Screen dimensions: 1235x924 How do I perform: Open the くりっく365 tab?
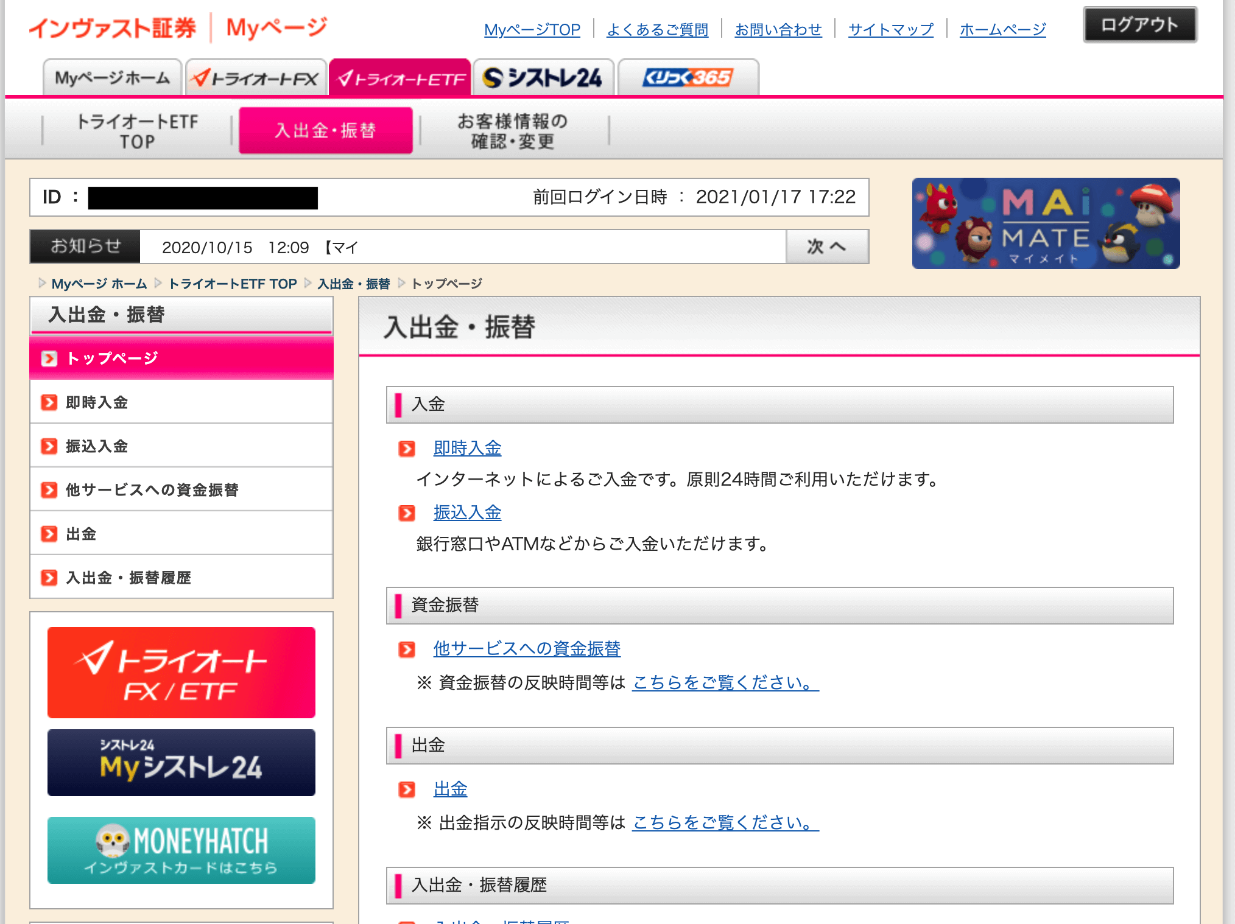point(688,77)
